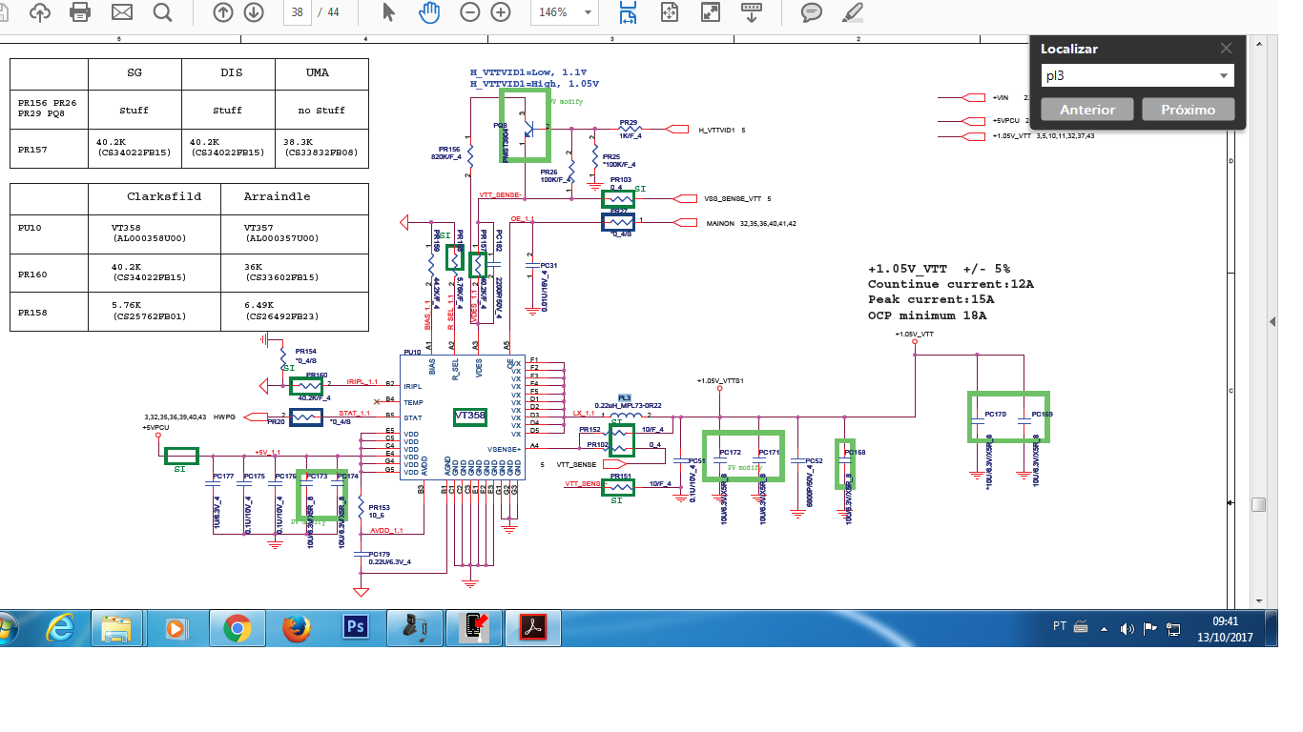
Task: Click the read mode keyboard-arrow icon
Action: click(x=752, y=12)
